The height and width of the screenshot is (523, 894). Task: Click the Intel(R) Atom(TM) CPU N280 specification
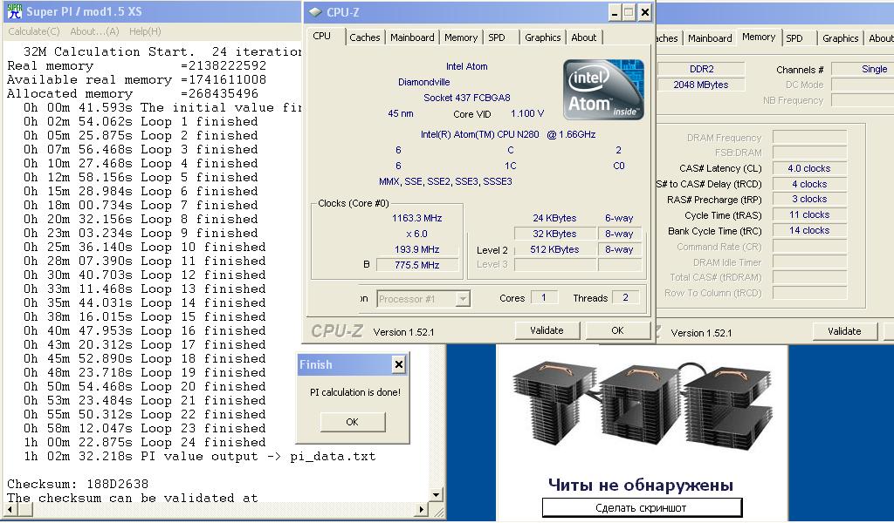507,134
